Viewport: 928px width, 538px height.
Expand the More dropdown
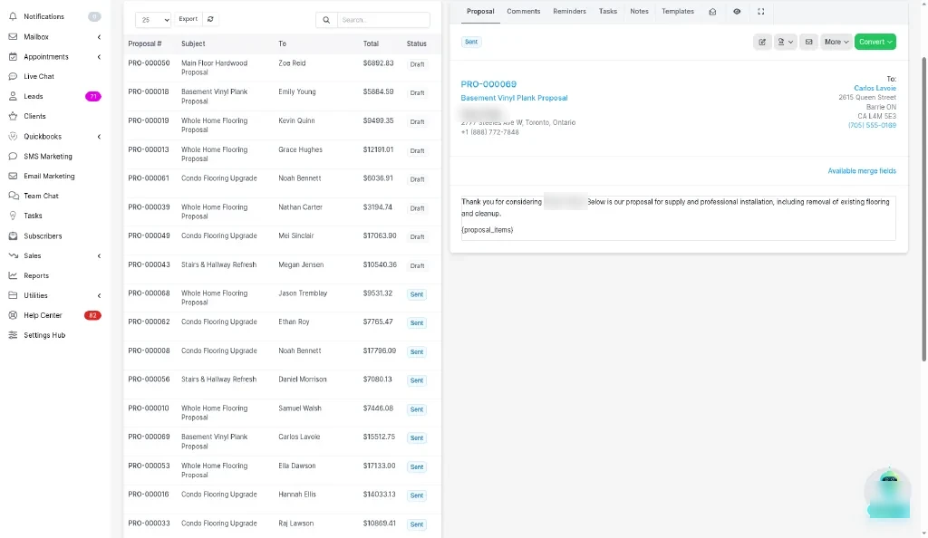click(x=836, y=42)
